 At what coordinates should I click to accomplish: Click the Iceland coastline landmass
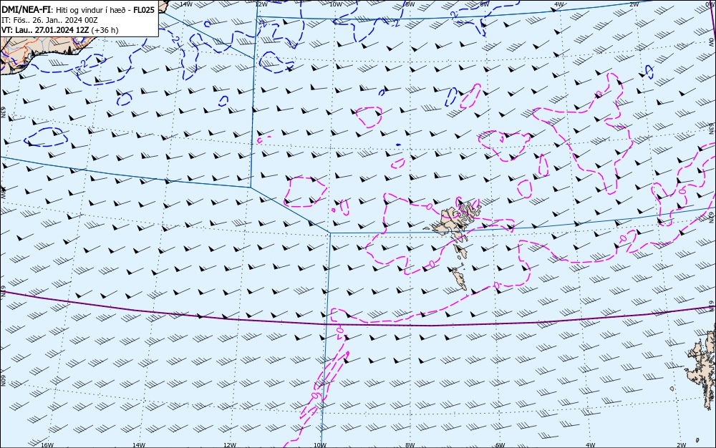tap(48, 49)
